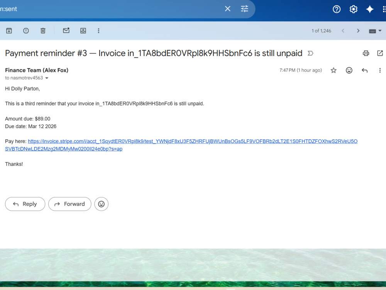Select sender name Finance Team (Alex Fox)
The height and width of the screenshot is (290, 386).
(37, 70)
